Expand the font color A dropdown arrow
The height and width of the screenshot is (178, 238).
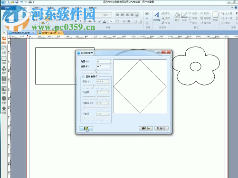tap(107, 21)
